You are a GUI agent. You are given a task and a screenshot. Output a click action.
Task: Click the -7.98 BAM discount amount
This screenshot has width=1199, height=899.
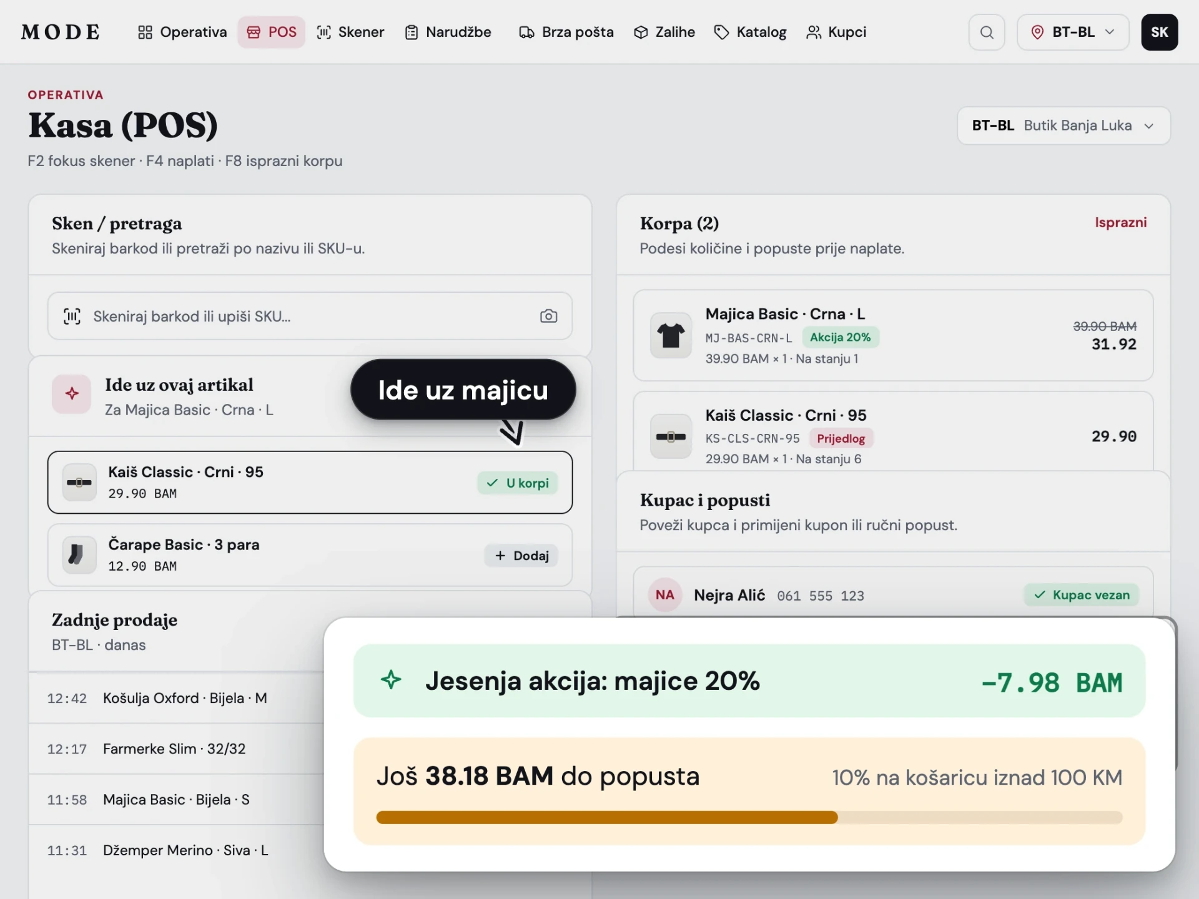tap(1052, 682)
